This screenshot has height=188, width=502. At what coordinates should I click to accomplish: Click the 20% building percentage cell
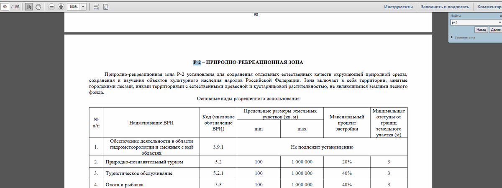coord(347,161)
